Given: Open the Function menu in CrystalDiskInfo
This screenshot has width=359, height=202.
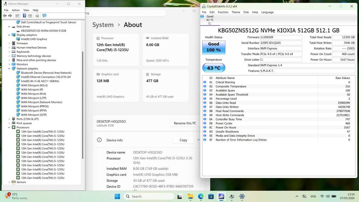Looking at the screenshot, I should [223, 12].
